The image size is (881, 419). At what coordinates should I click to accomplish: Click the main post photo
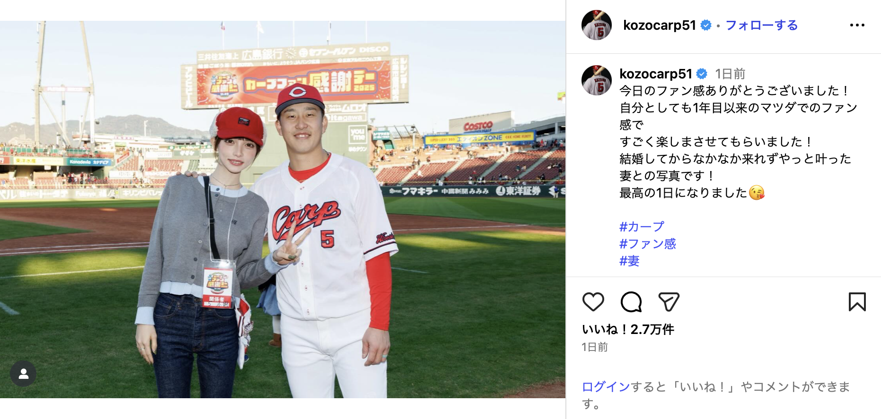pyautogui.click(x=282, y=209)
